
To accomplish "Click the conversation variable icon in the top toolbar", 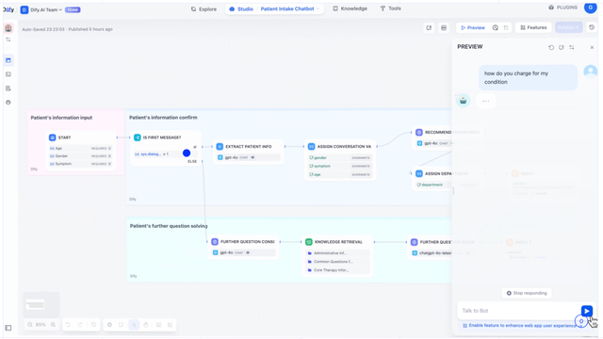I will click(x=429, y=27).
